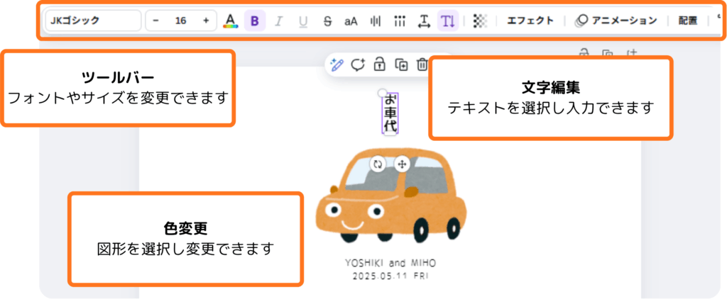This screenshot has height=299, width=727.
Task: Open the JKゴシック font selector
Action: (92, 21)
